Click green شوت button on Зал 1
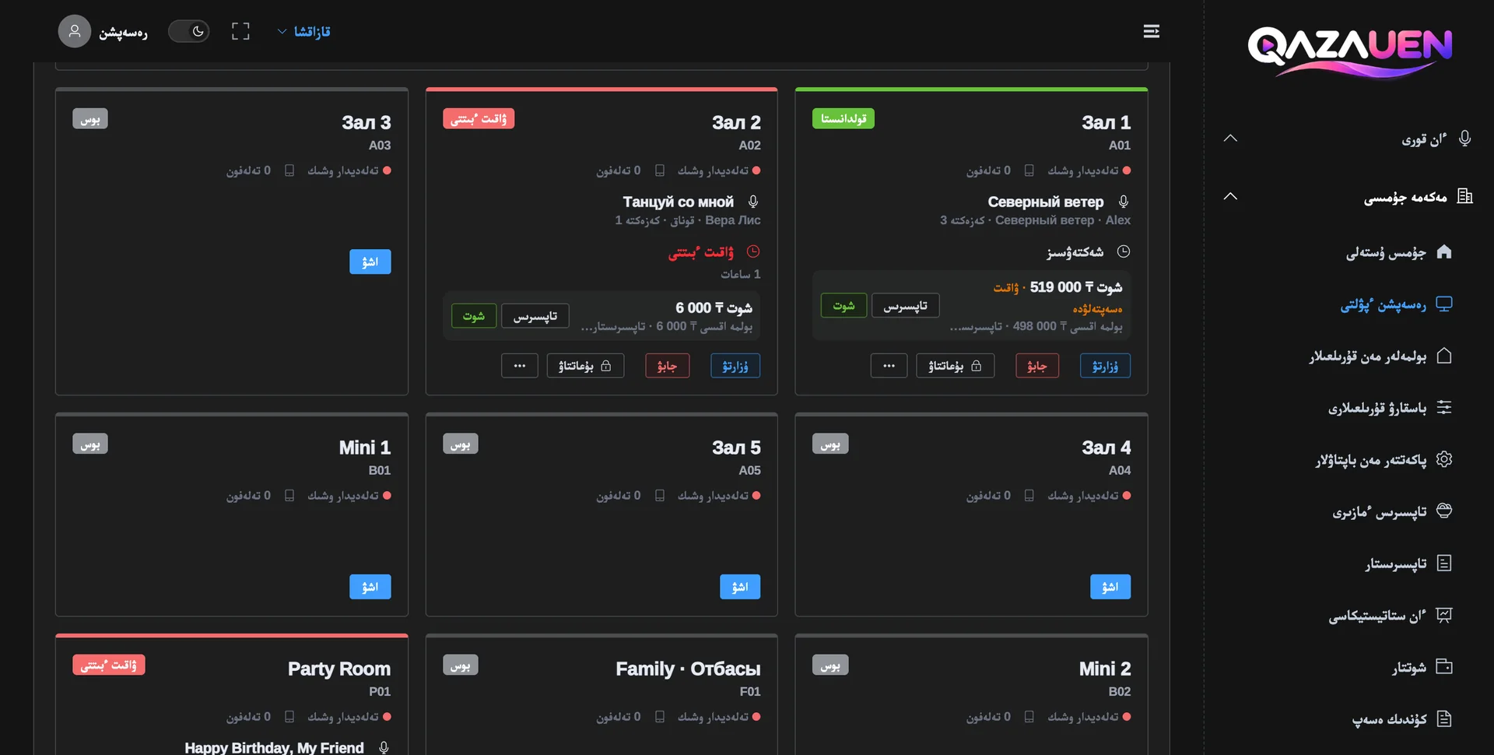The width and height of the screenshot is (1494, 755). 843,306
